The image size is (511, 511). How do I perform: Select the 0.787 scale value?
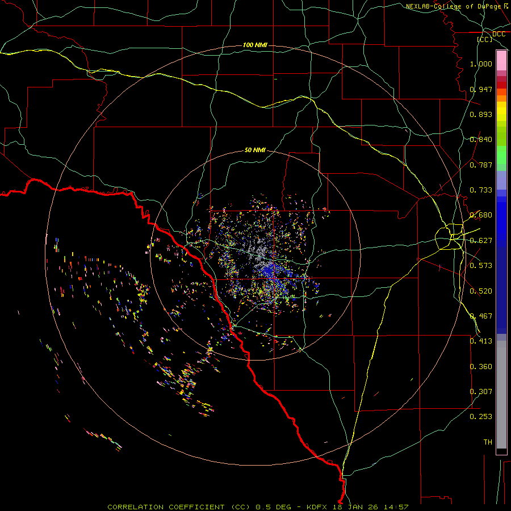pyautogui.click(x=481, y=165)
